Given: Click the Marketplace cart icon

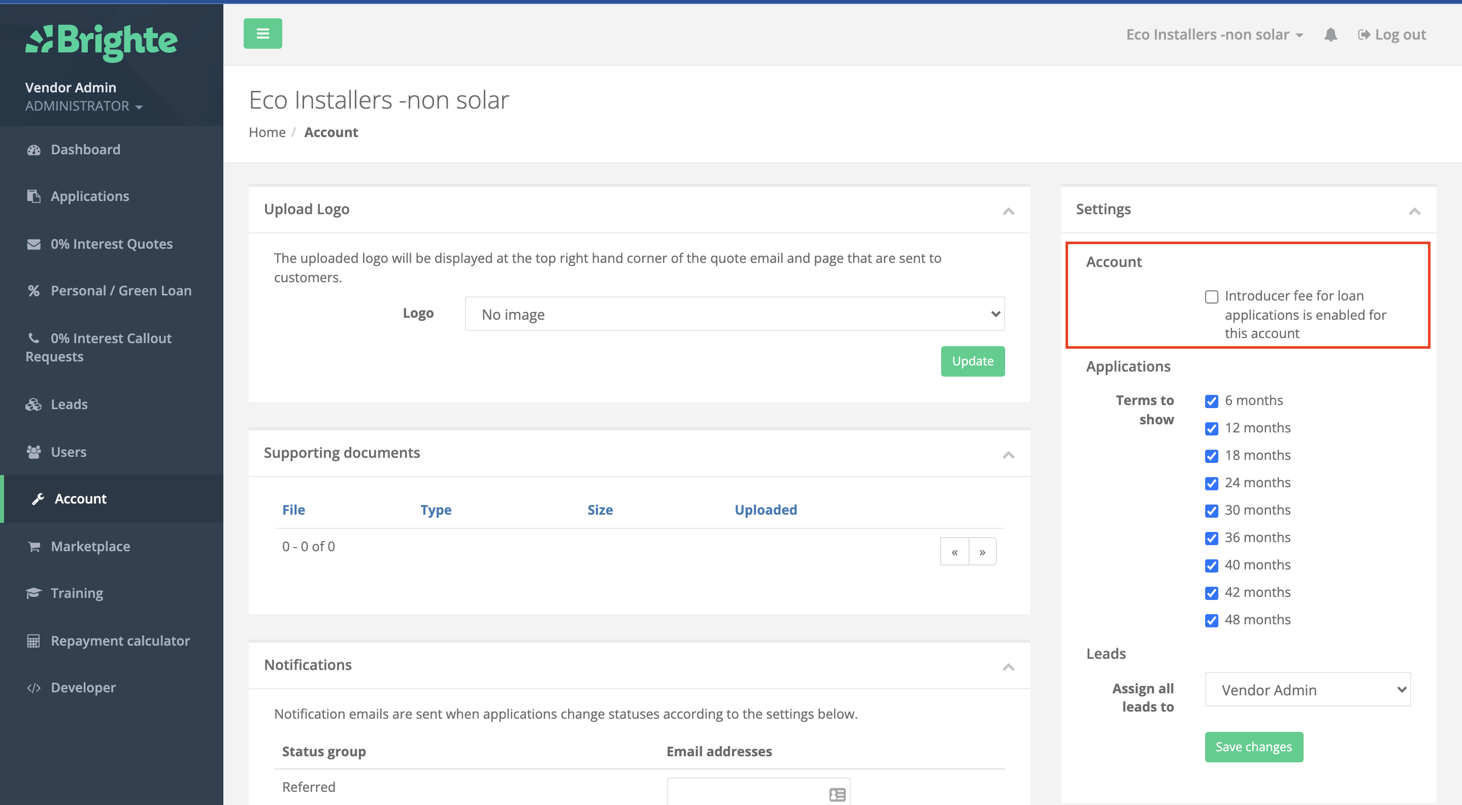Looking at the screenshot, I should coord(34,547).
